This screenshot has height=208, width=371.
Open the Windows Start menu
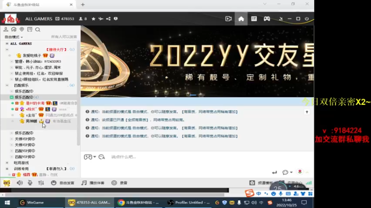(x=7, y=202)
